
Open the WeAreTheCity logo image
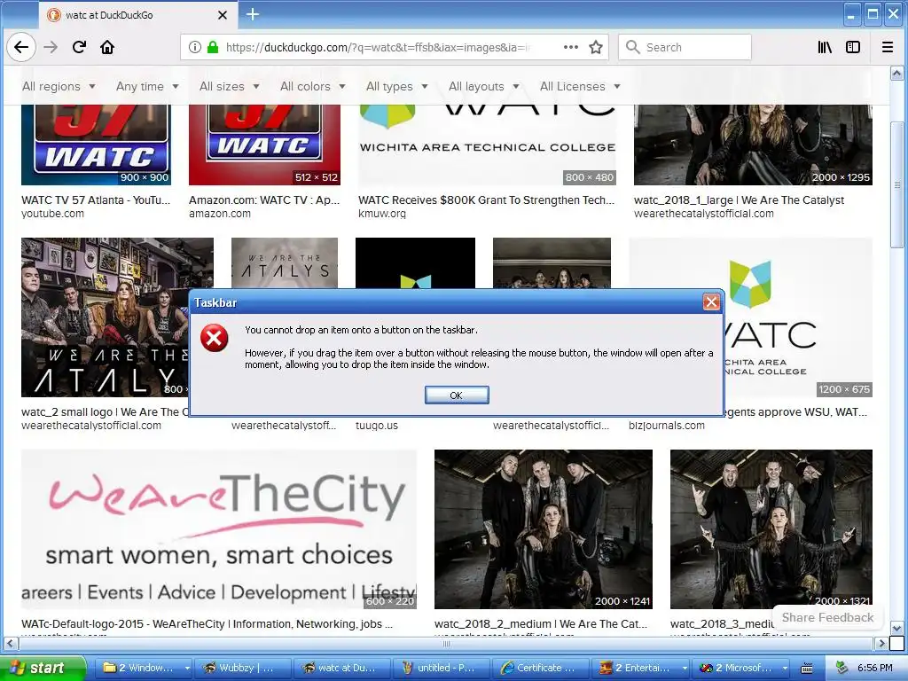point(219,529)
